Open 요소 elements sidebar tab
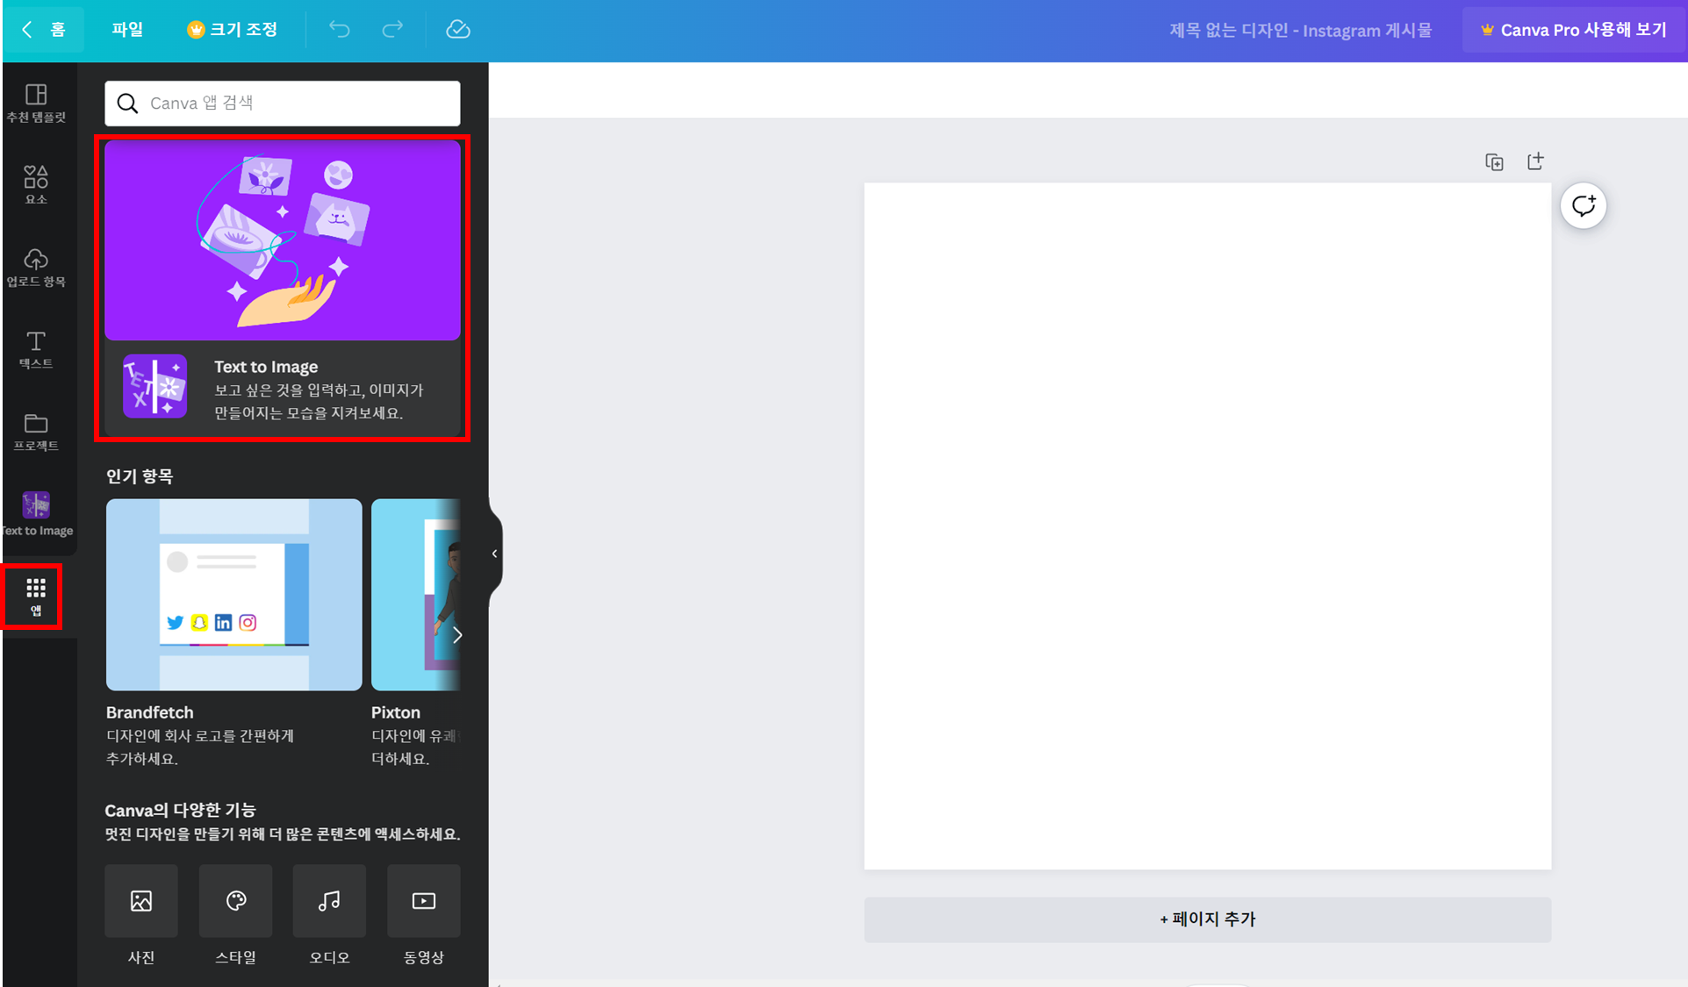 pyautogui.click(x=36, y=184)
